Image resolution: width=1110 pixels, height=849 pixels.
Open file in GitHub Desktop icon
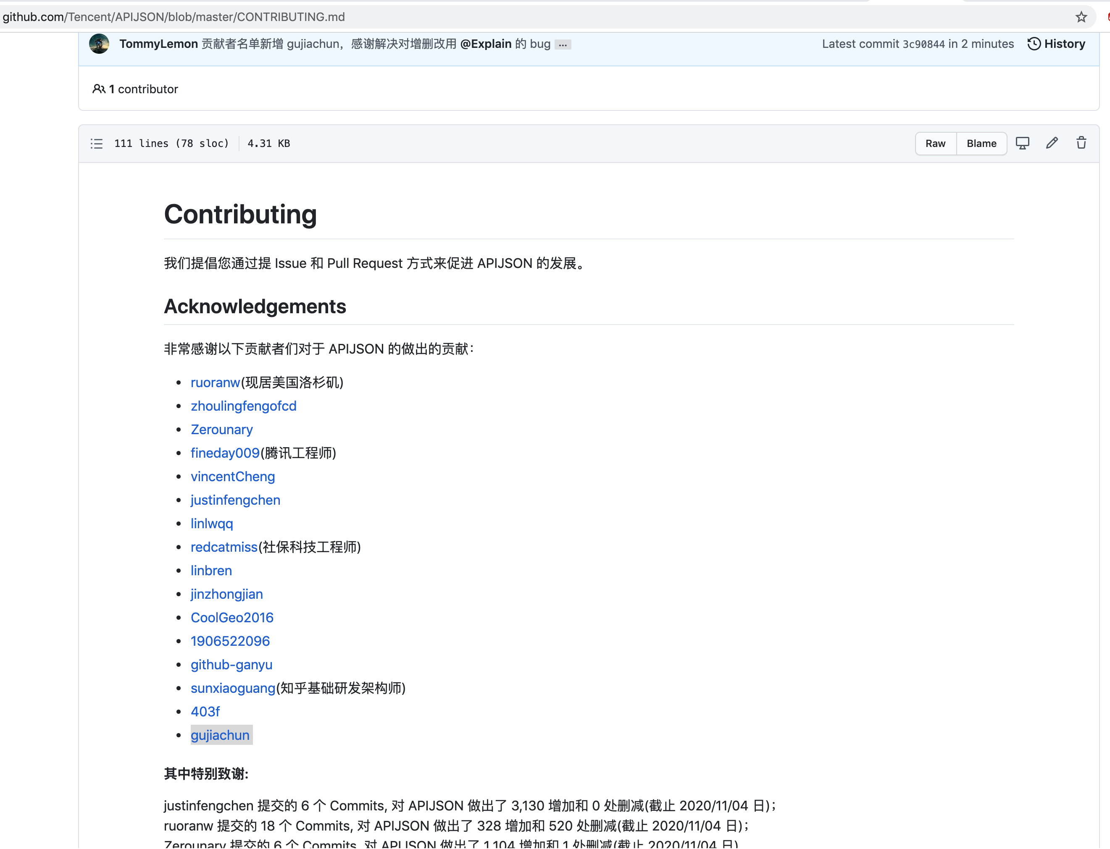click(1023, 144)
